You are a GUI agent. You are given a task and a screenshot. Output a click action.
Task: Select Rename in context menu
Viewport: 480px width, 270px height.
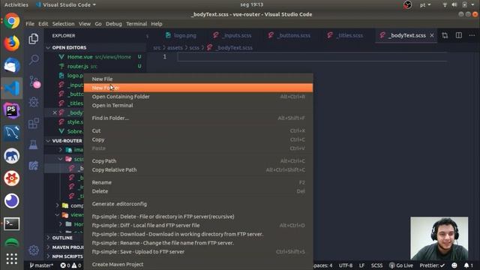[x=198, y=182]
